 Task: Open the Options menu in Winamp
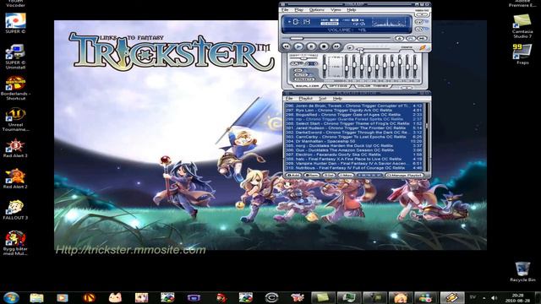pos(316,10)
